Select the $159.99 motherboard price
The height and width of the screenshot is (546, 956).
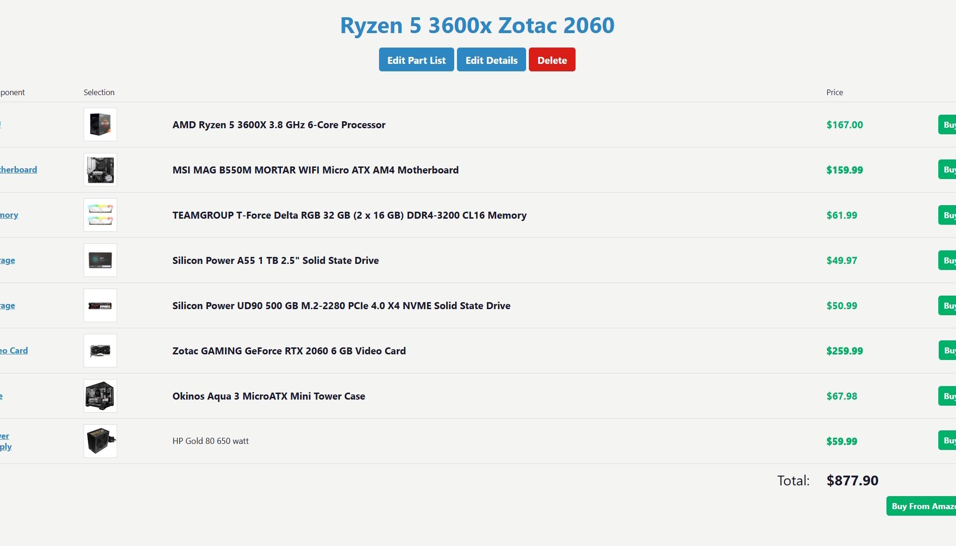click(x=844, y=170)
